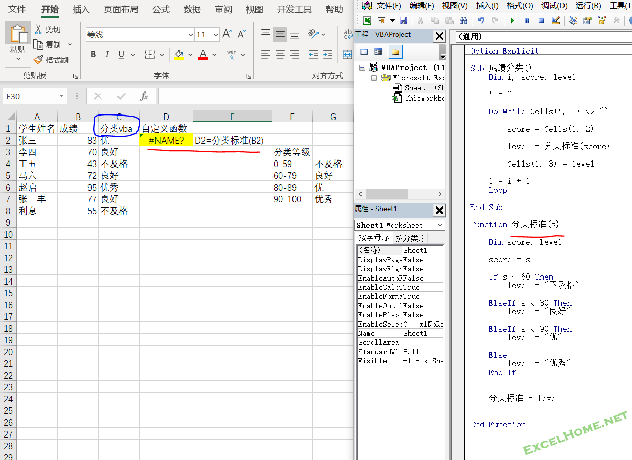Switch to 按分类序 properties tab

pos(411,238)
